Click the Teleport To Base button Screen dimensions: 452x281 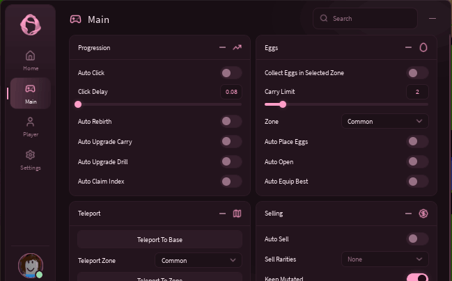coord(159,239)
